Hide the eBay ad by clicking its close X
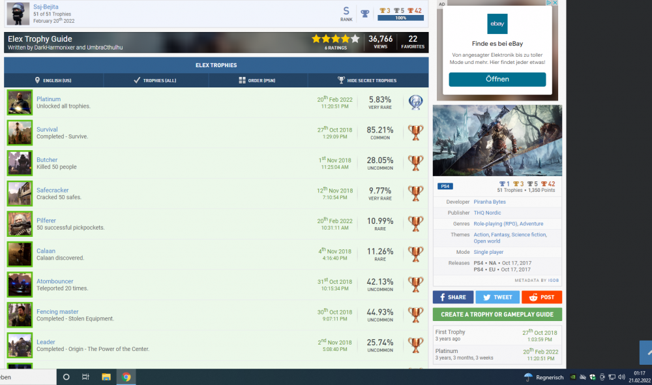 click(x=554, y=3)
